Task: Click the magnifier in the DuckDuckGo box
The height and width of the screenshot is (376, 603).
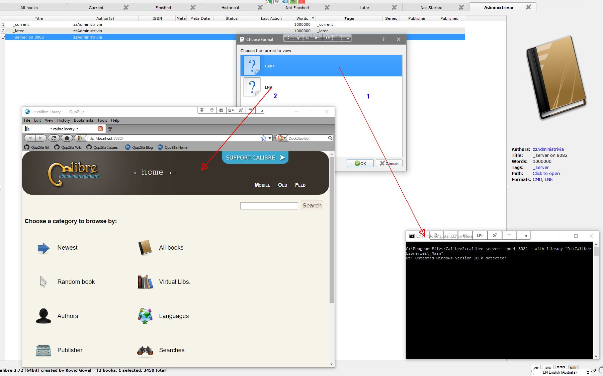Action: click(x=330, y=138)
